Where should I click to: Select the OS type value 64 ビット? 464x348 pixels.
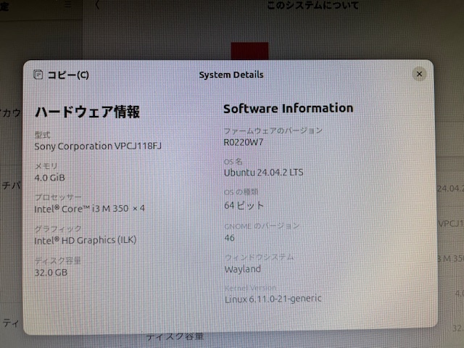point(244,205)
